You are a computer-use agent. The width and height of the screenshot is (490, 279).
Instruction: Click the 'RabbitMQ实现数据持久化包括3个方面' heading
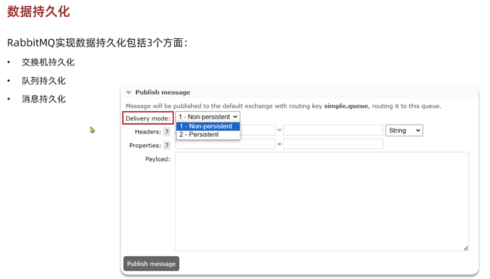pyautogui.click(x=97, y=43)
